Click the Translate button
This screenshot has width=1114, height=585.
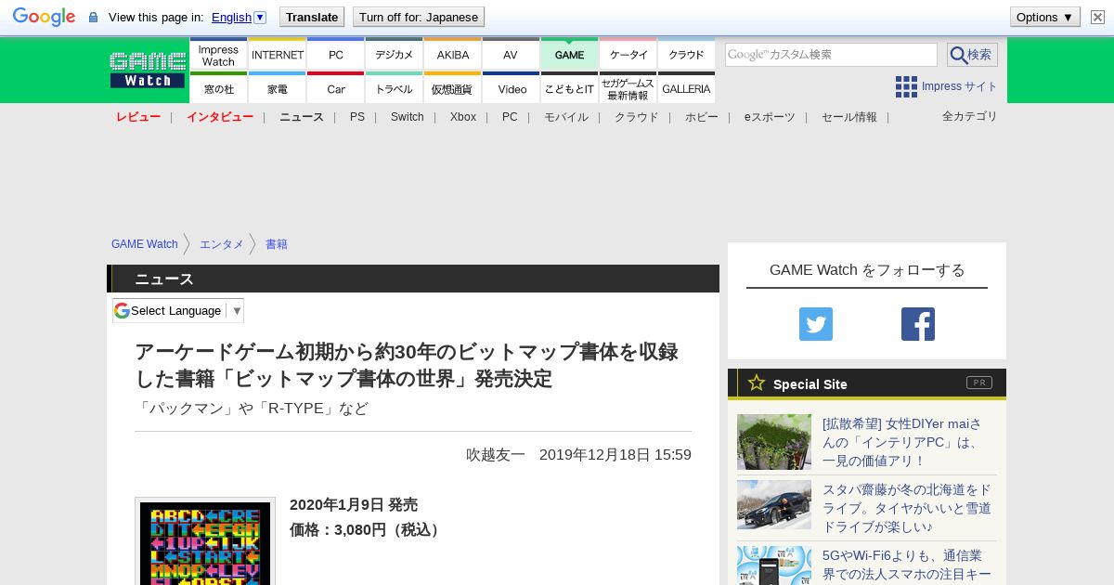(311, 17)
